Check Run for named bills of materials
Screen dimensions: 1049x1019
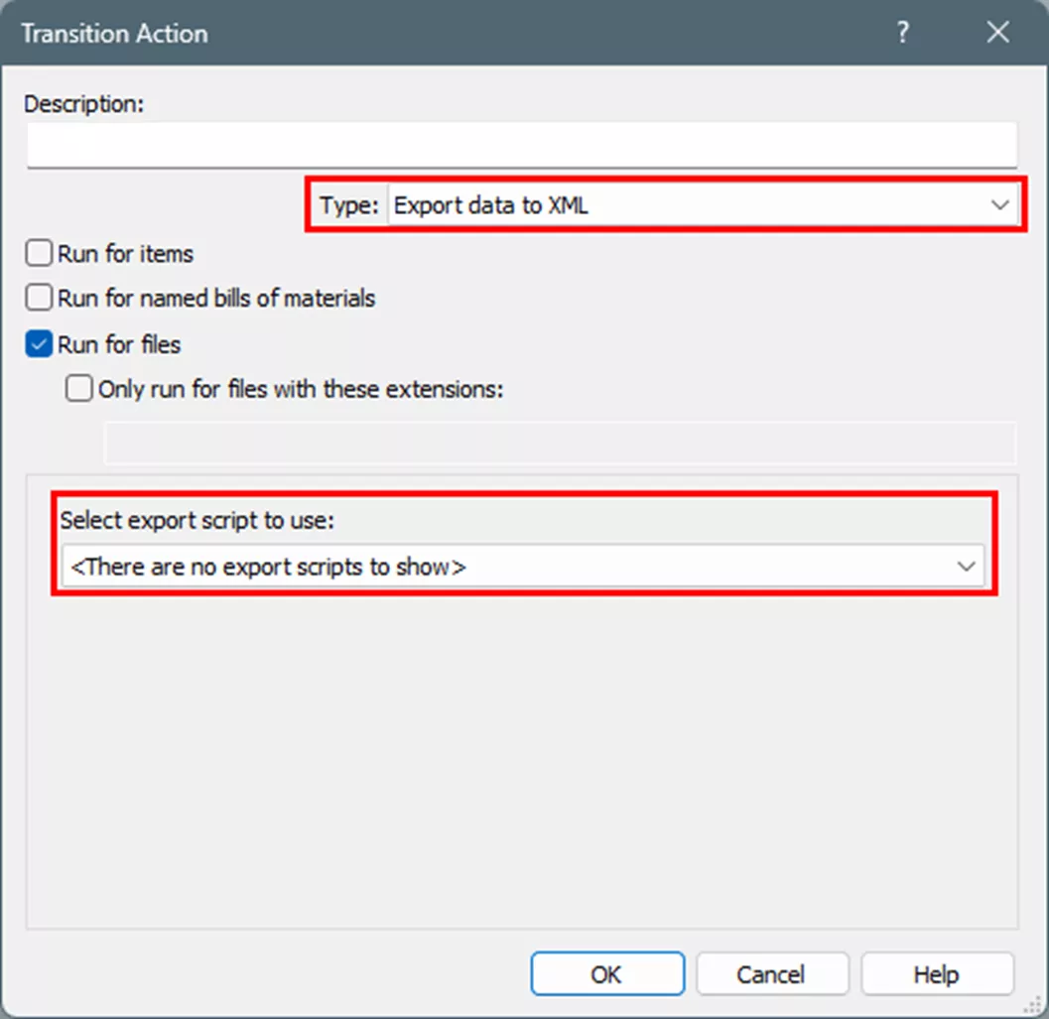(37, 298)
